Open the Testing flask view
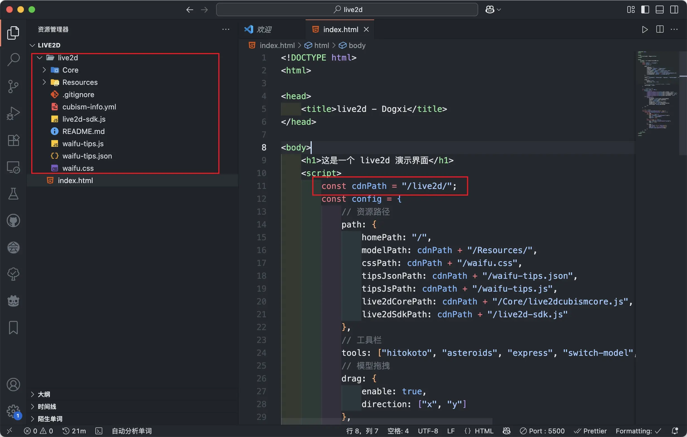 [x=13, y=194]
